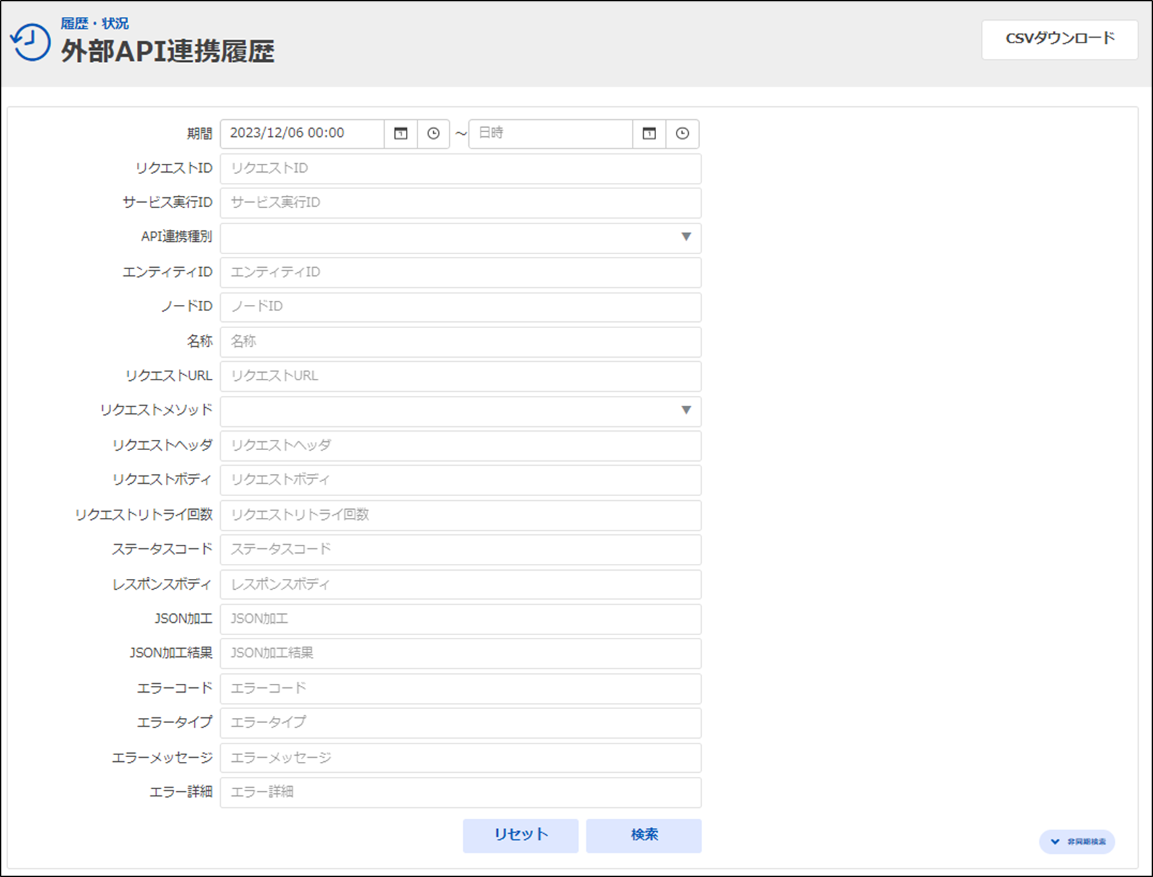Focus the ステータスコード input field
The width and height of the screenshot is (1153, 877).
tap(461, 550)
